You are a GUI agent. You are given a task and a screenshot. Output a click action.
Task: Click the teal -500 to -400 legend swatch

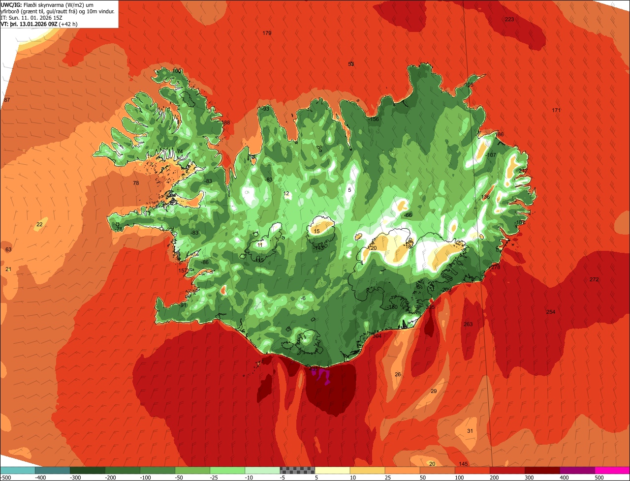coord(17,470)
